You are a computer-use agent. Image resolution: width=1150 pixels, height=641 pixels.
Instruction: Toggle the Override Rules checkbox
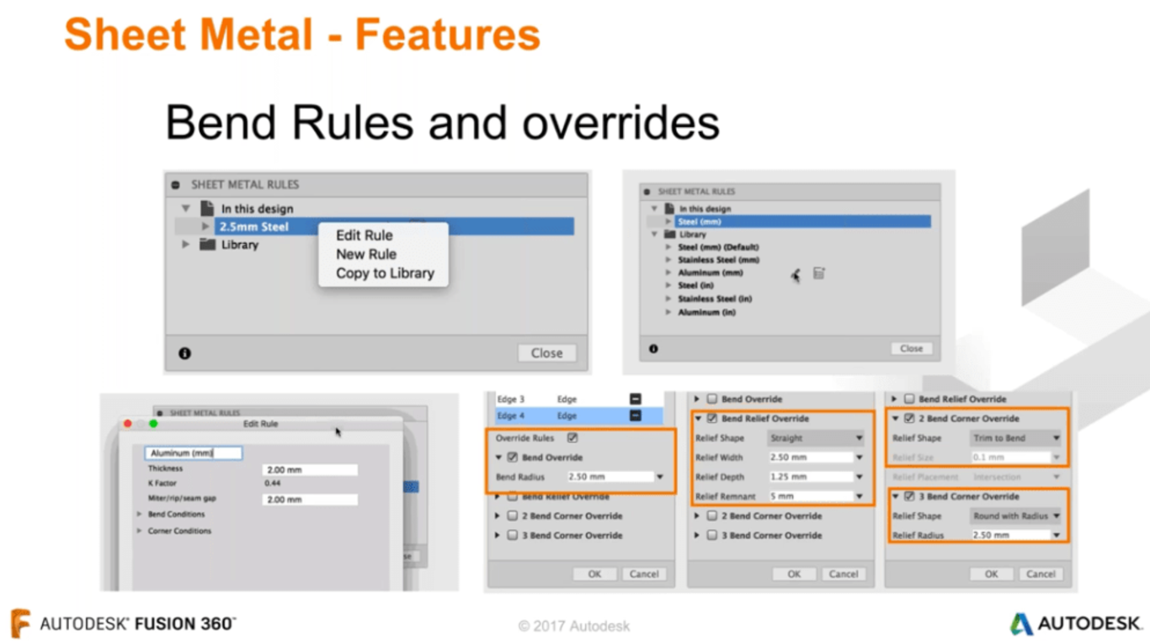(x=572, y=438)
